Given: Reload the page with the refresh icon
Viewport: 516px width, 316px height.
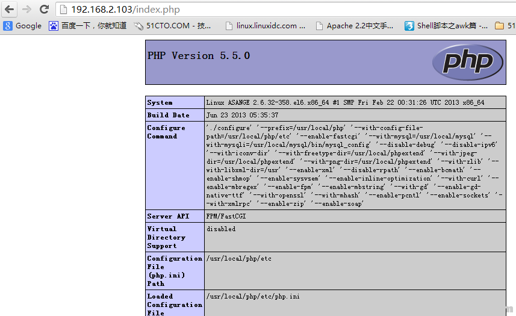Looking at the screenshot, I should tap(44, 9).
